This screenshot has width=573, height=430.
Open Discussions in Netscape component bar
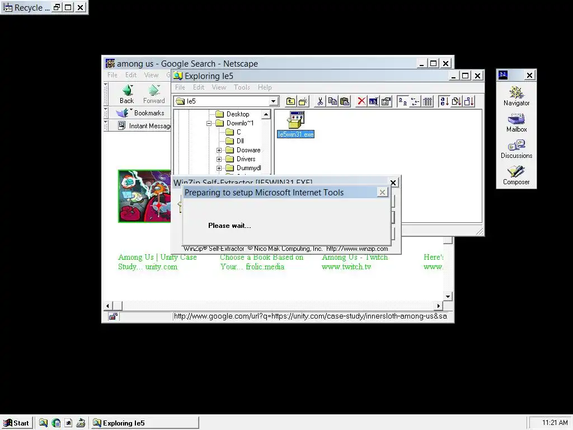pos(516,149)
